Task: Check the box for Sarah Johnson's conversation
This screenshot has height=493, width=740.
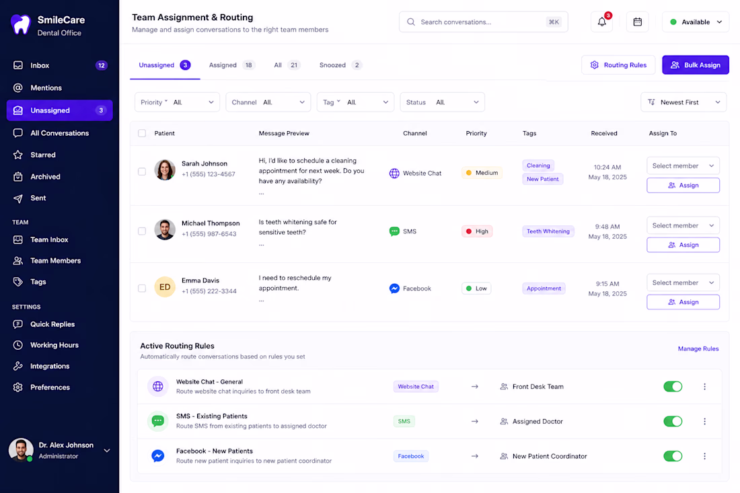Action: point(141,172)
